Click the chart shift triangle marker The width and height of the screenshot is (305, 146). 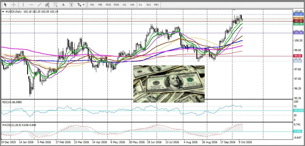[x=234, y=10]
